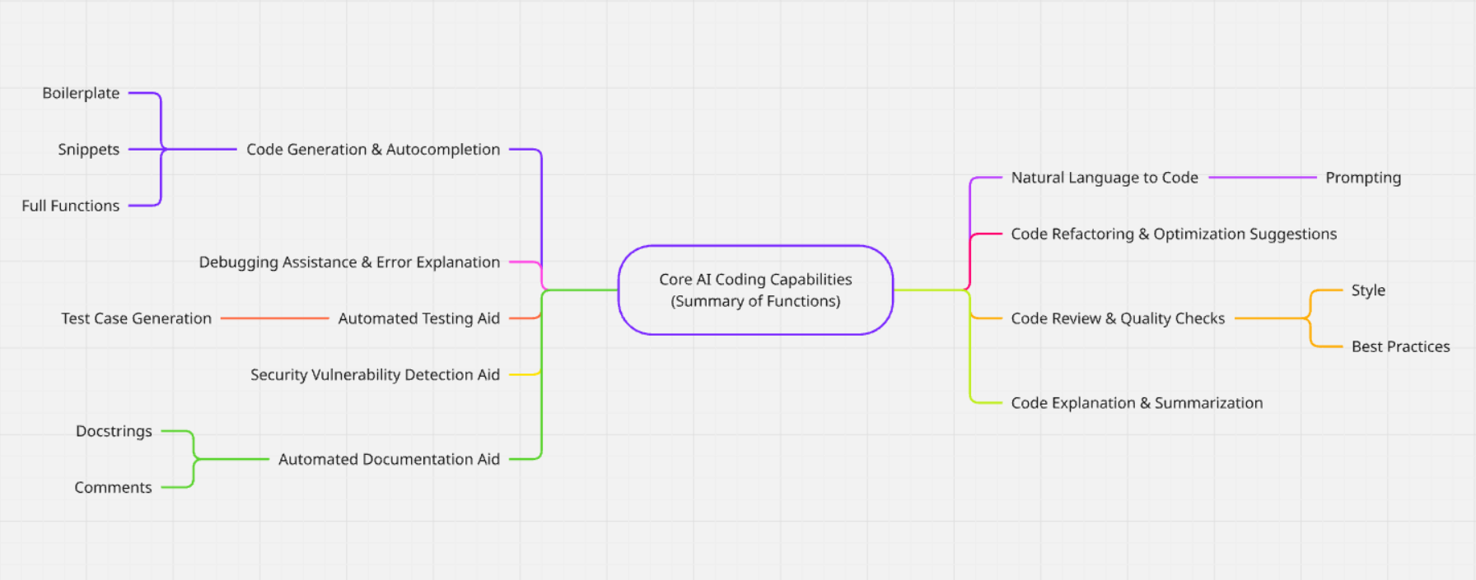Screen dimensions: 1476x580
Task: Select Debugging Assistance & Error Explanation node
Action: coord(349,262)
